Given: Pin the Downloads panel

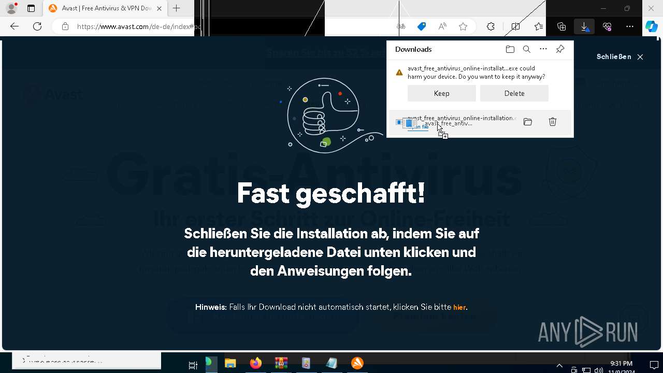Looking at the screenshot, I should [560, 49].
